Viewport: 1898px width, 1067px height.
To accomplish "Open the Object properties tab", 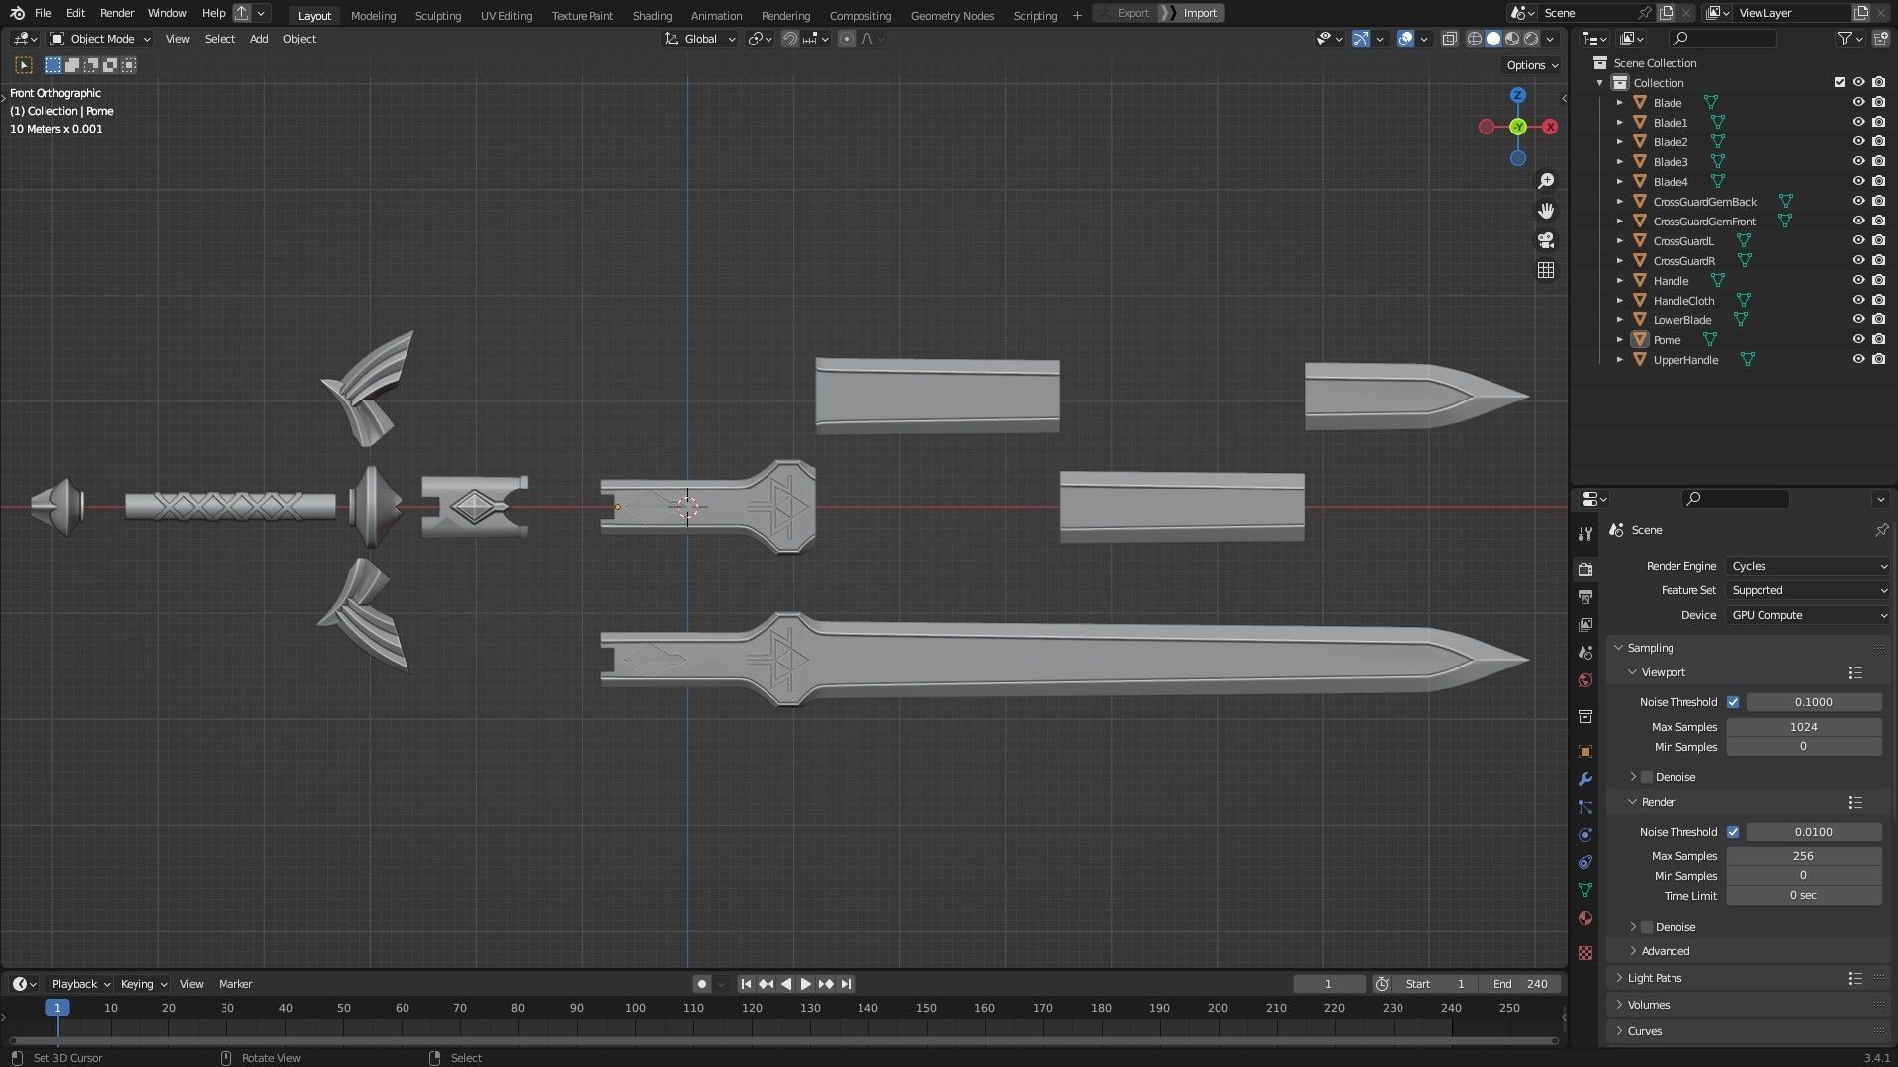I will 1585,752.
